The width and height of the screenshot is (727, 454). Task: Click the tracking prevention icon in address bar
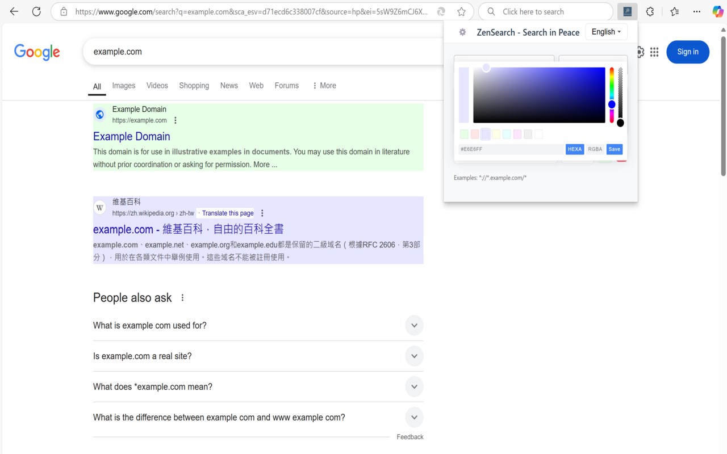(x=441, y=11)
